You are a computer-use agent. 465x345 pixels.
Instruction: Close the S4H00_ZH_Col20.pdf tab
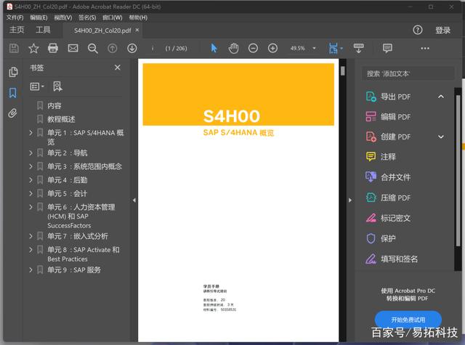coord(137,30)
